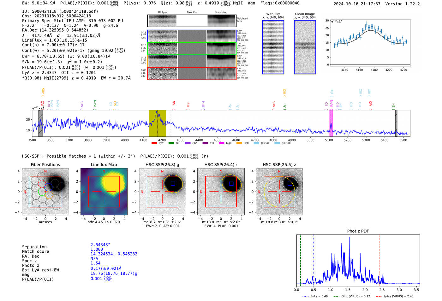The image size is (442, 301).
Task: Open the HSC SSP(25.5) z cutout
Action: coord(279,191)
